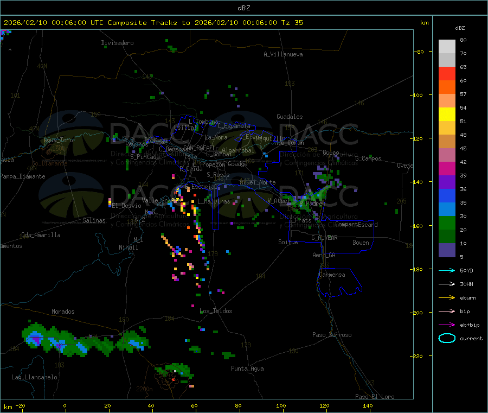Click the Paso_Barroso map label
The image size is (488, 413).
click(x=332, y=335)
